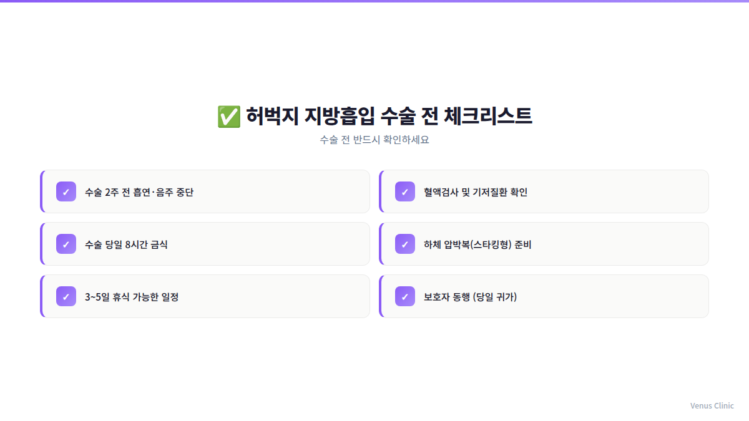The height and width of the screenshot is (421, 749).
Task: Collapse the 3~5일 휴식 가능한 일정 card
Action: [205, 296]
